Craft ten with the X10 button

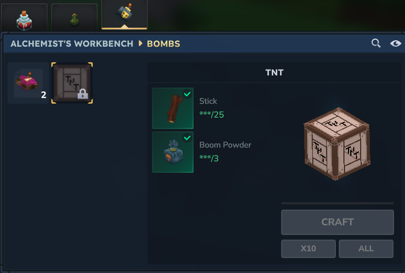(308, 248)
